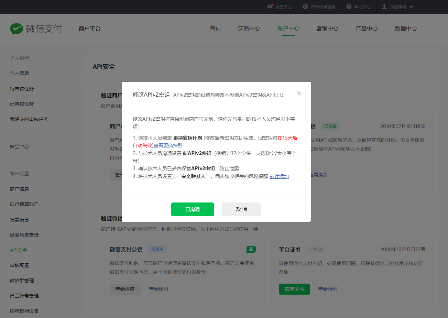Click the 微信支付公钥 card title

click(x=126, y=249)
